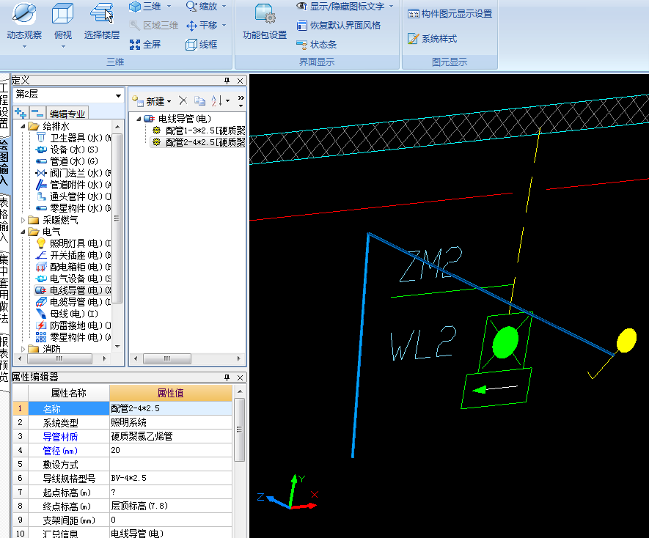
Task: Click the 起点标高 value cell
Action: tap(171, 492)
